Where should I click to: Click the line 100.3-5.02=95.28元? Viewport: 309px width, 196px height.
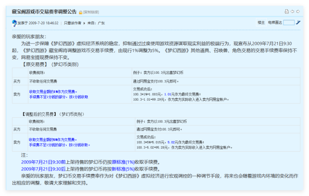pyautogui.click(x=153, y=148)
